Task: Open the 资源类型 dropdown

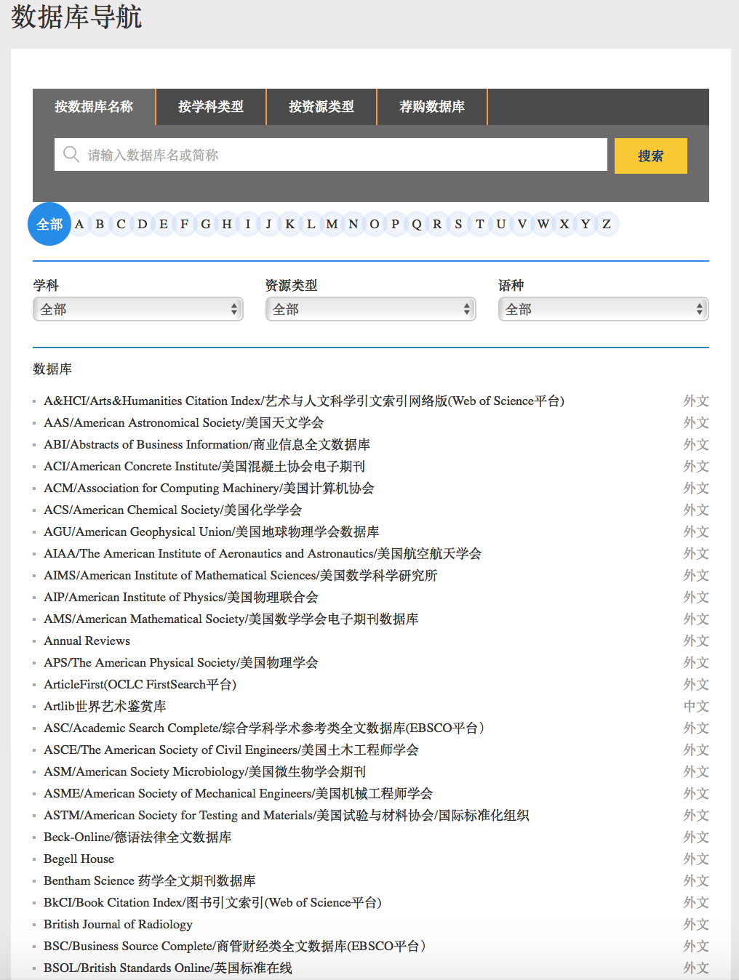Action: pos(371,309)
